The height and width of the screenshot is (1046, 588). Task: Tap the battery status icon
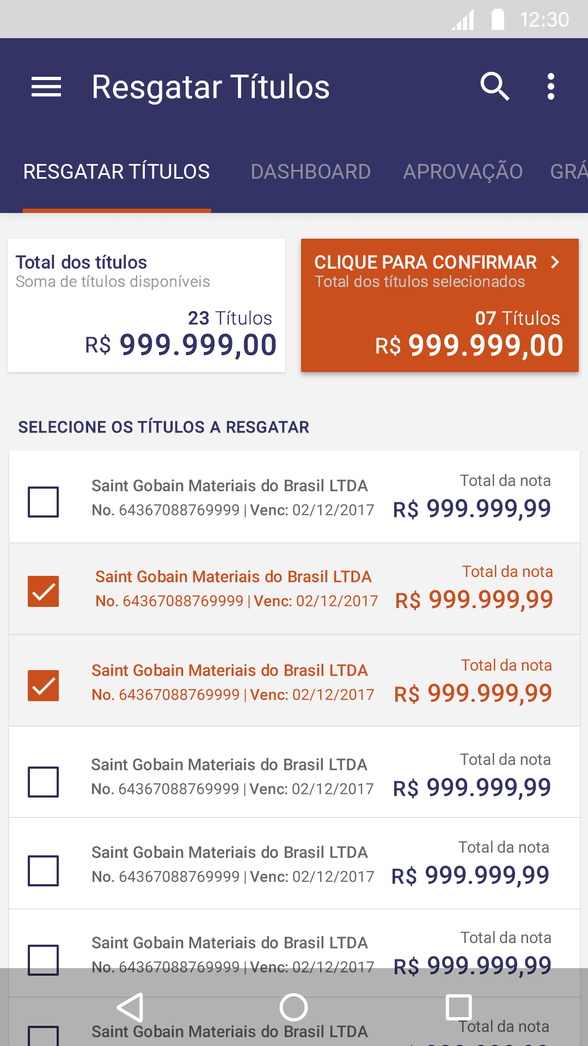pos(498,20)
